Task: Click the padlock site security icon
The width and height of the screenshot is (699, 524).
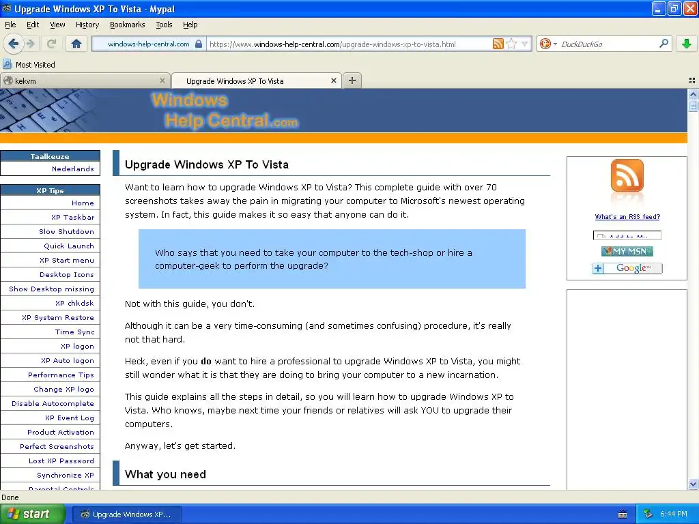Action: point(199,44)
